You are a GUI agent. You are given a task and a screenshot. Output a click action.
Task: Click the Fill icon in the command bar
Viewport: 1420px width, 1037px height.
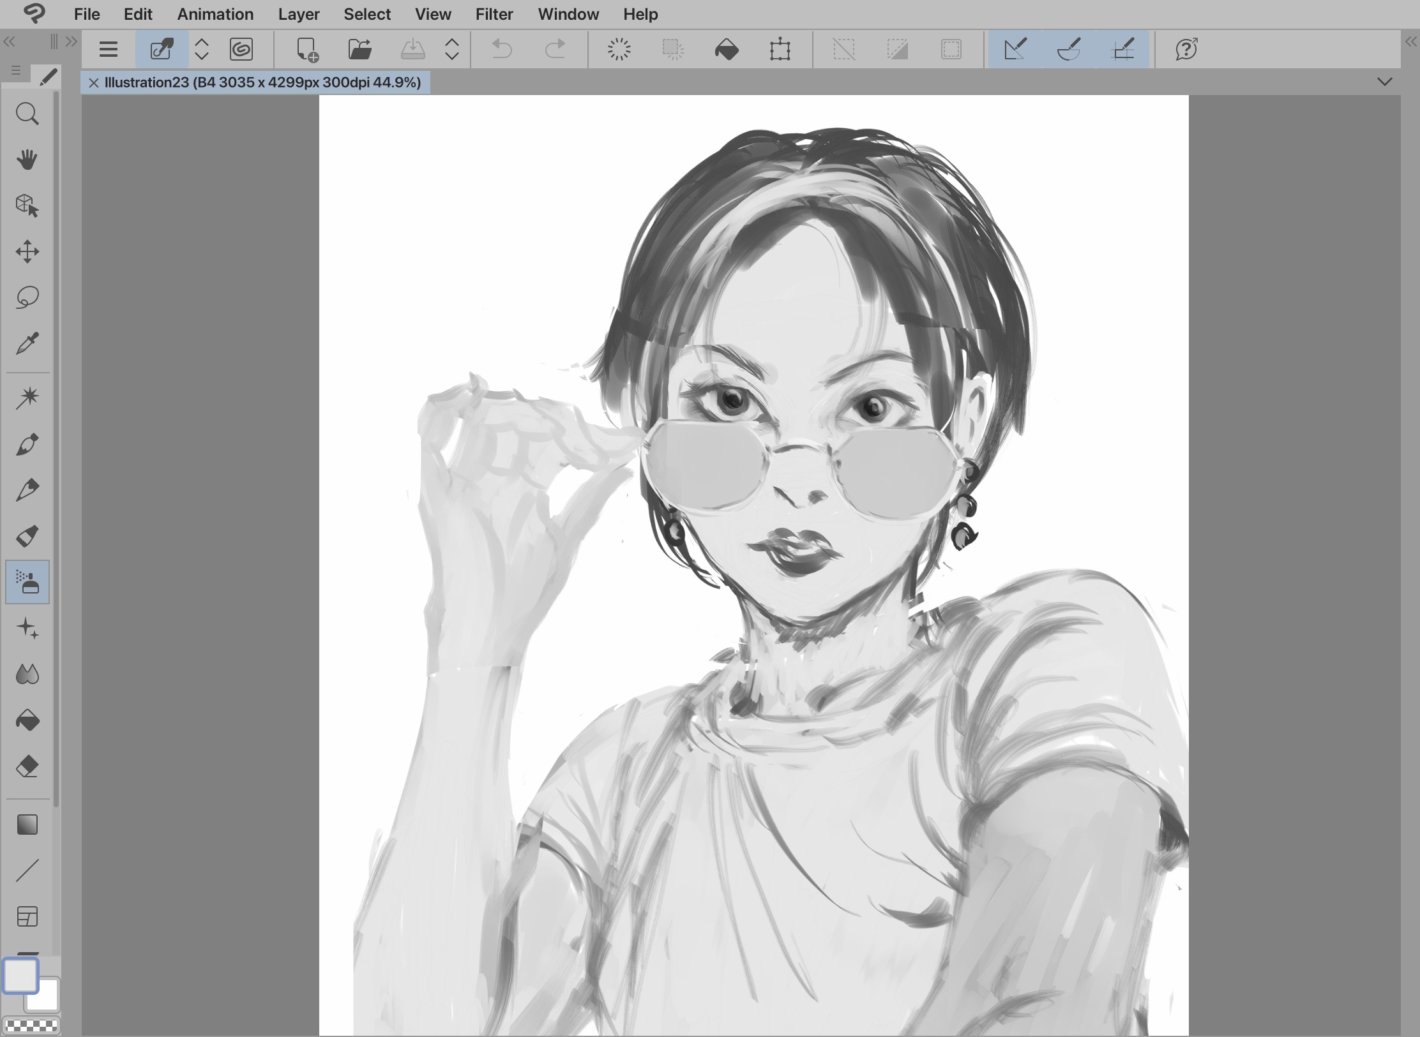pos(727,49)
